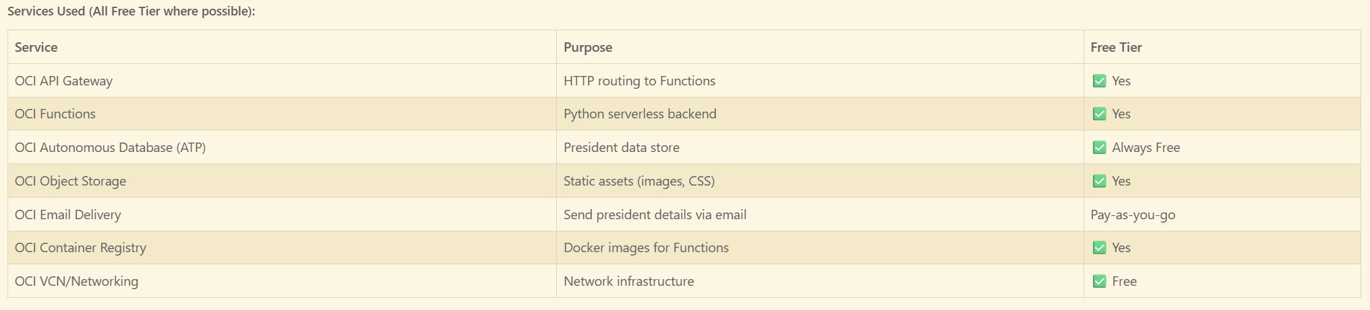Select the OCI Functions cell

[x=55, y=114]
